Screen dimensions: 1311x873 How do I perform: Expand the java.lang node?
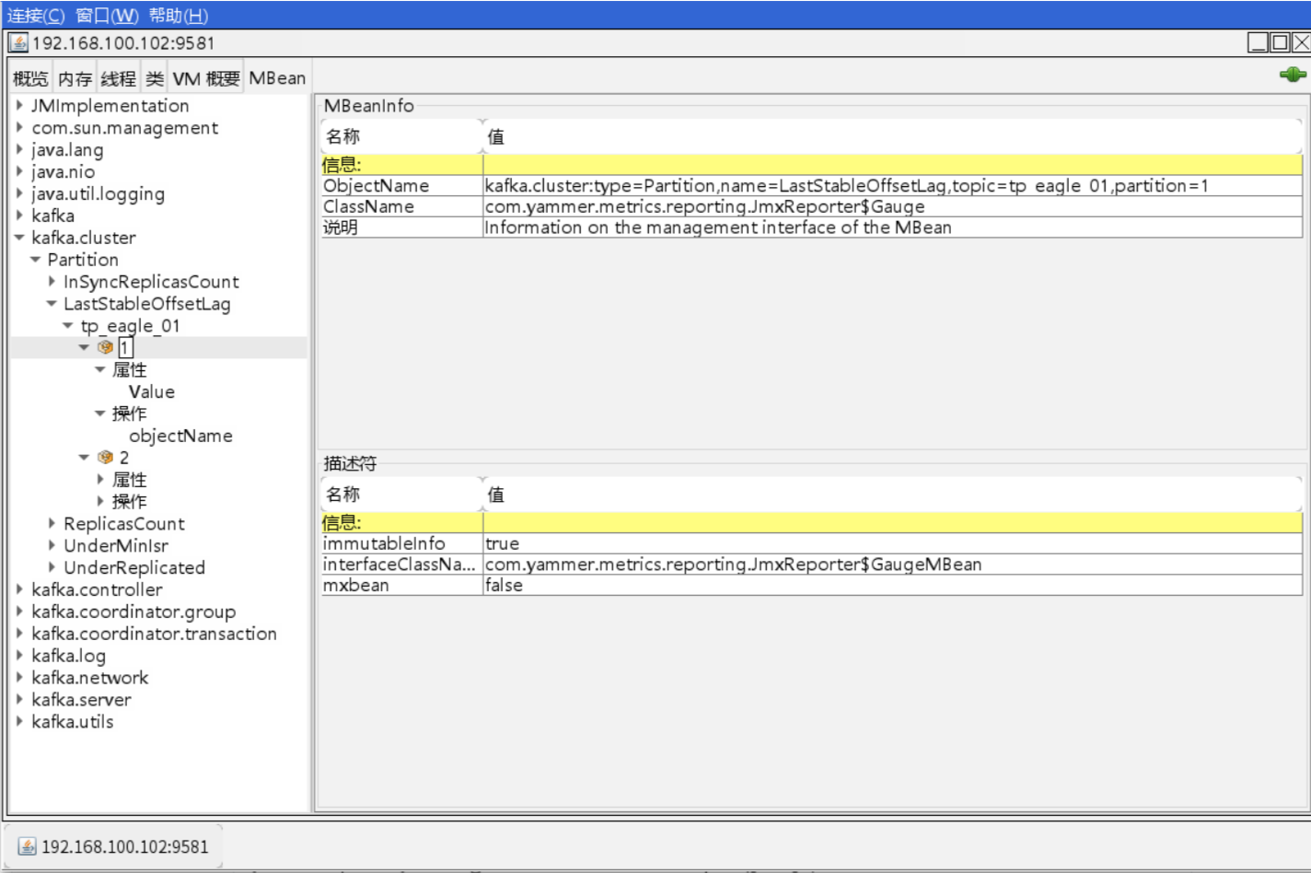point(19,149)
